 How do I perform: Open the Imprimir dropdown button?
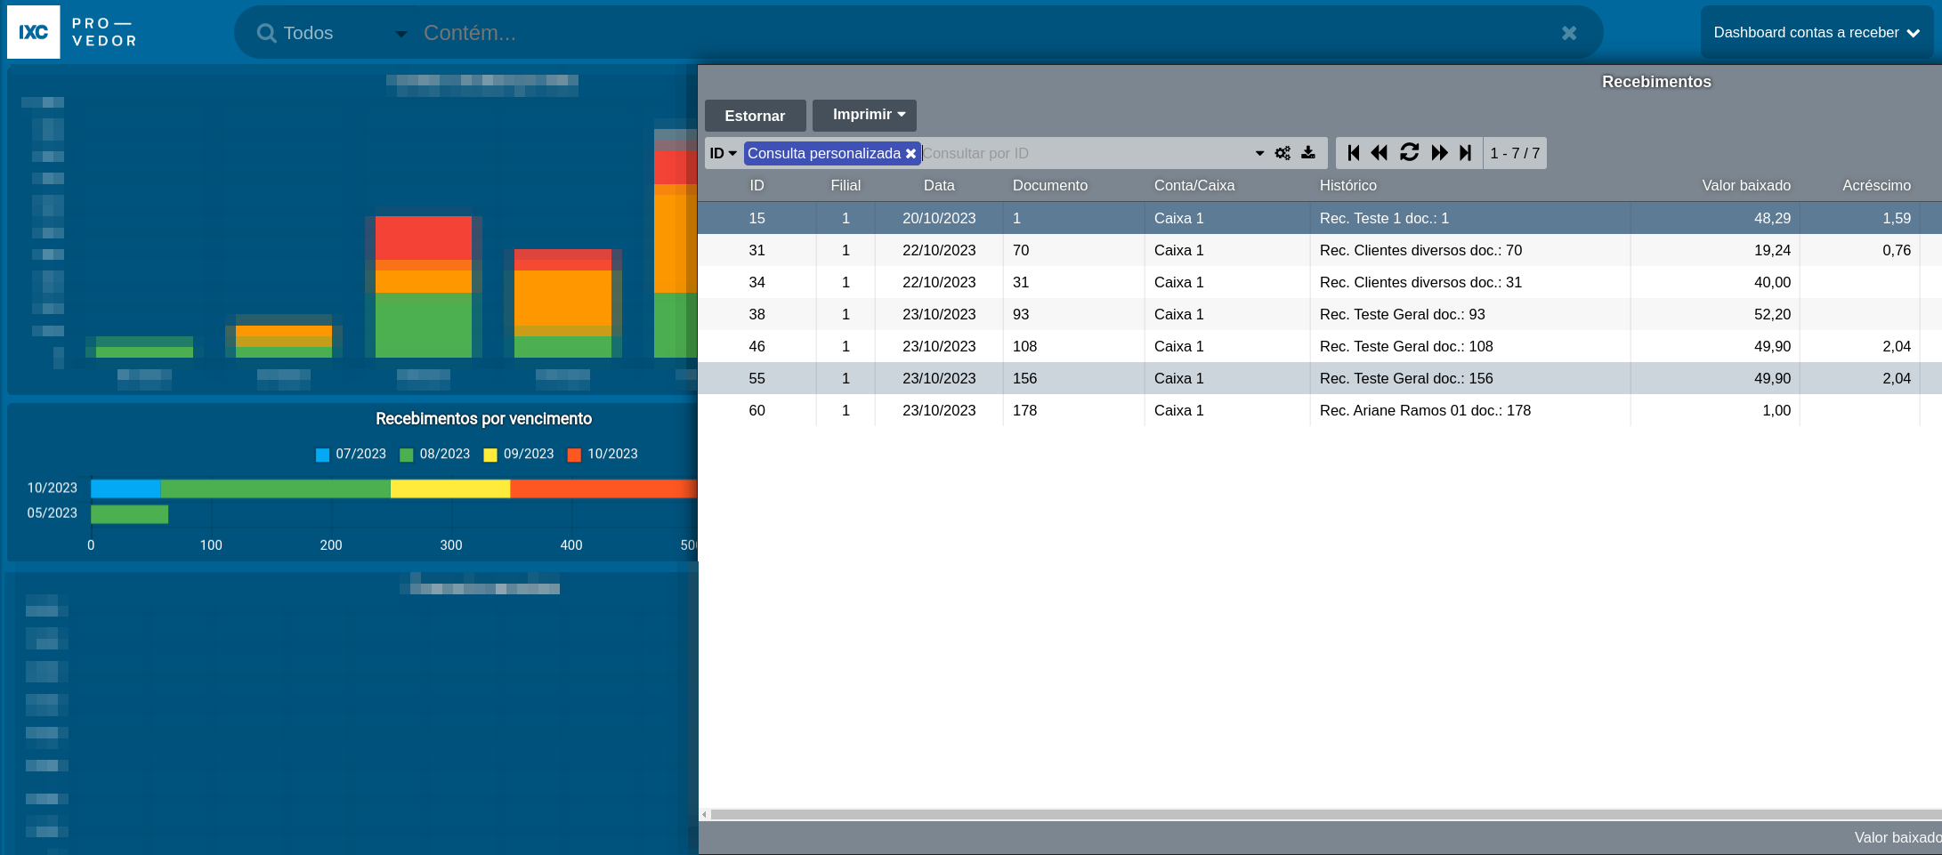click(x=864, y=115)
